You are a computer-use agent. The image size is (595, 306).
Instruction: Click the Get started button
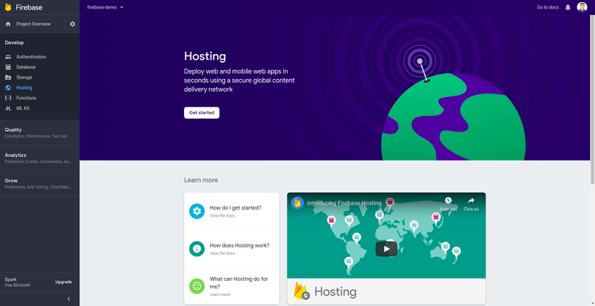[201, 112]
